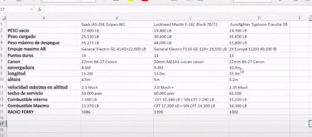Select column A header
The width and height of the screenshot is (312, 137).
click(x=44, y=18)
